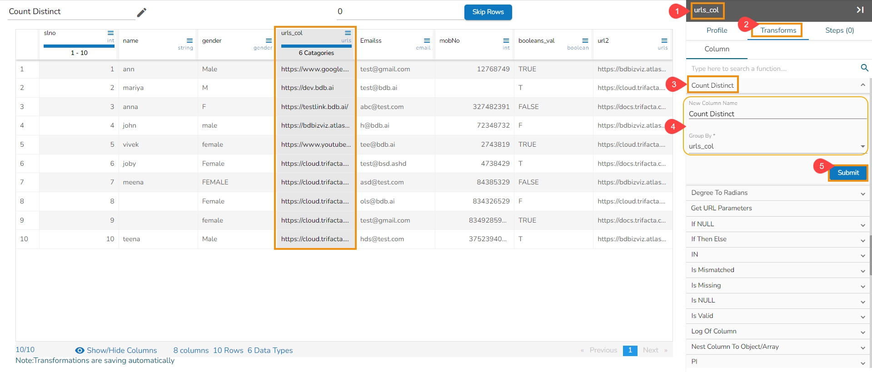Click the search magnifier icon in functions panel
The image size is (872, 372).
[864, 68]
